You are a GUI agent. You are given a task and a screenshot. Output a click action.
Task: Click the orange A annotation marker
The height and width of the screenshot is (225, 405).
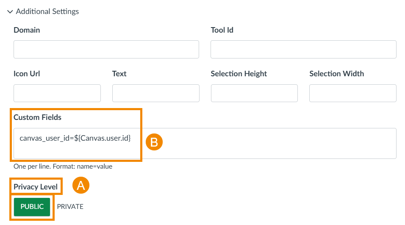[81, 186]
